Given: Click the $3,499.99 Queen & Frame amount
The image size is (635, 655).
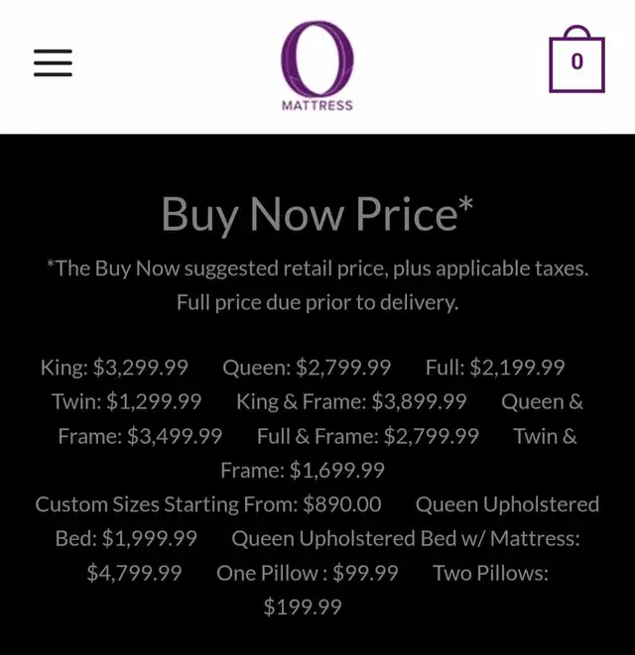Looking at the screenshot, I should point(175,436).
